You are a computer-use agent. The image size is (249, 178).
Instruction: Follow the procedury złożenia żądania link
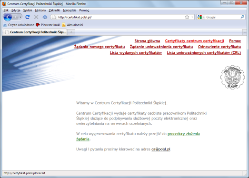coord(184,134)
